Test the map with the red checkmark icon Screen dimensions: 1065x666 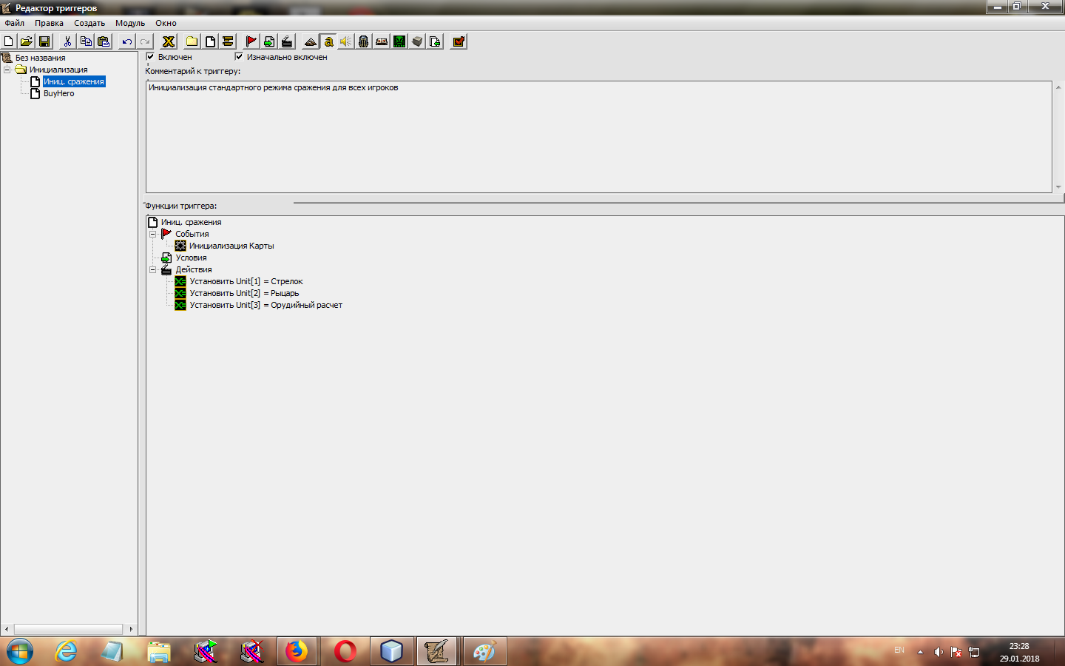pos(459,41)
